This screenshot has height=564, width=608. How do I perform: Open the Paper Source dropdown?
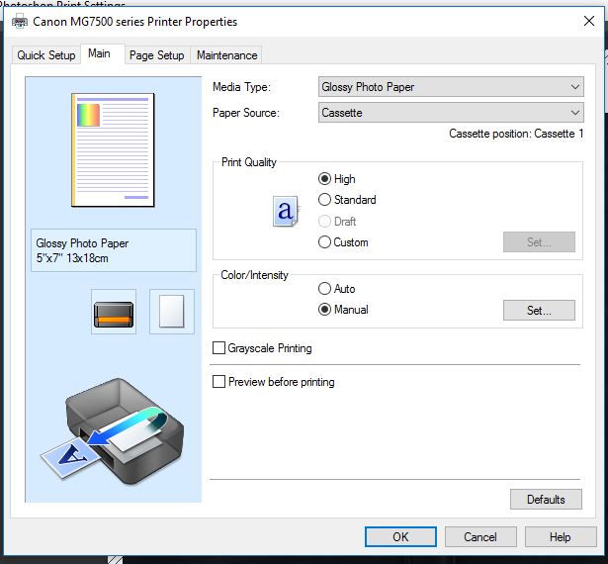click(x=451, y=113)
